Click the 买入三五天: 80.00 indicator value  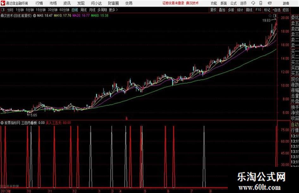click(x=58, y=123)
